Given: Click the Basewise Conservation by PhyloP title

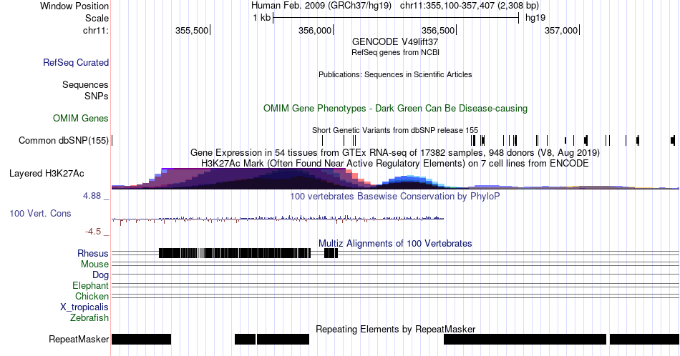Looking at the screenshot, I should pyautogui.click(x=395, y=196).
